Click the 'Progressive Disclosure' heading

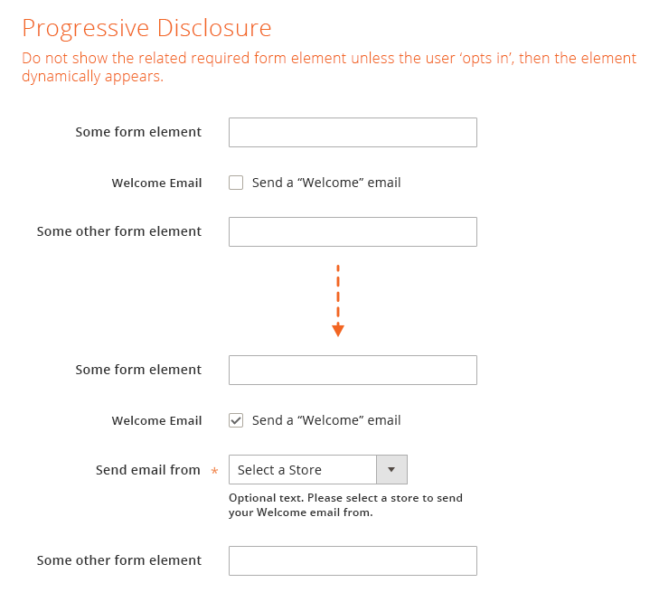coord(146,28)
